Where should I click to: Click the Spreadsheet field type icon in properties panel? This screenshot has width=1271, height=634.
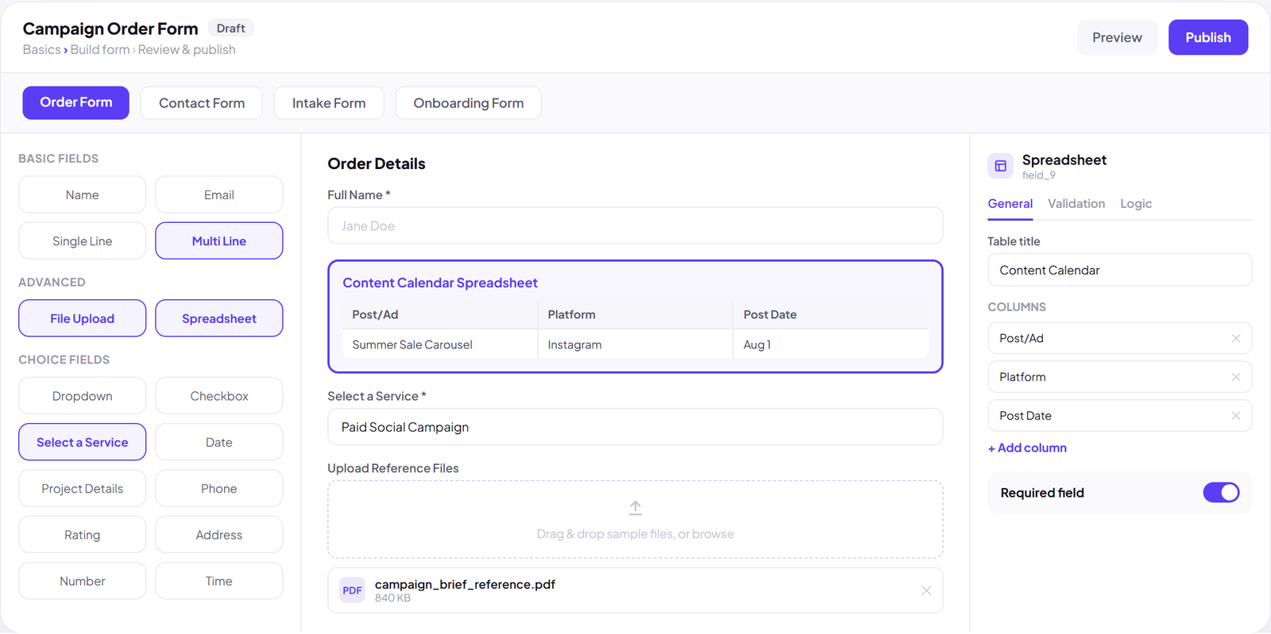point(1001,166)
